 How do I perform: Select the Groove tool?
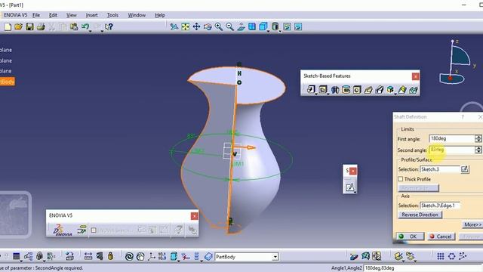[x=346, y=90]
